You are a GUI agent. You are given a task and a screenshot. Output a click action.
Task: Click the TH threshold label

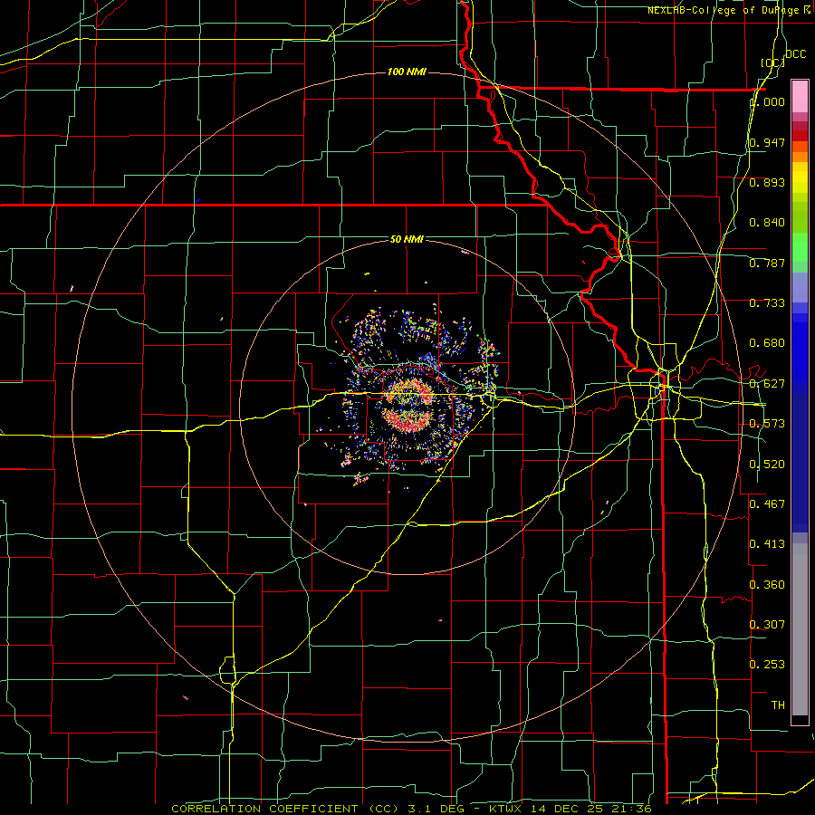tap(778, 705)
